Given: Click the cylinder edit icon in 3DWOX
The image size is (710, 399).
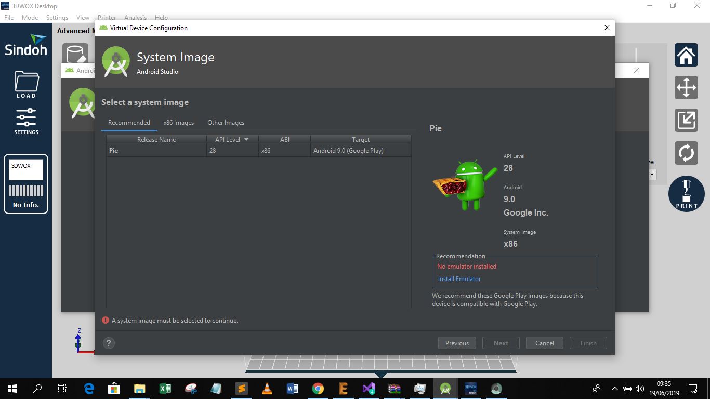Looking at the screenshot, I should point(75,55).
